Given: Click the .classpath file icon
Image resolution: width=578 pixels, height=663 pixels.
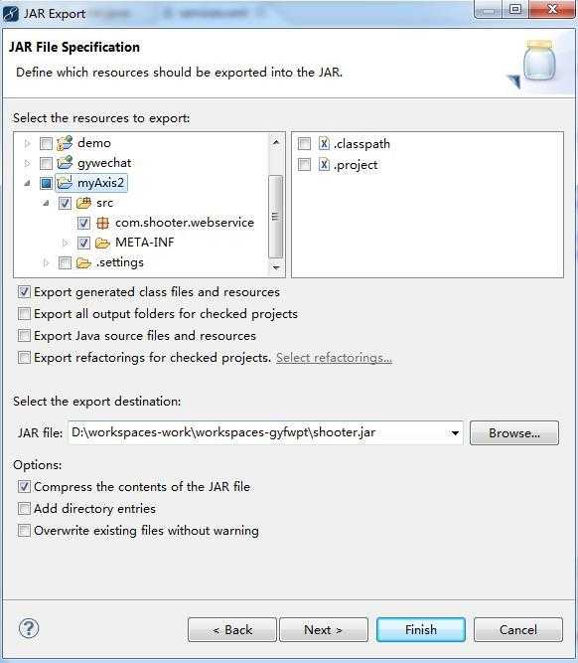Looking at the screenshot, I should (324, 144).
